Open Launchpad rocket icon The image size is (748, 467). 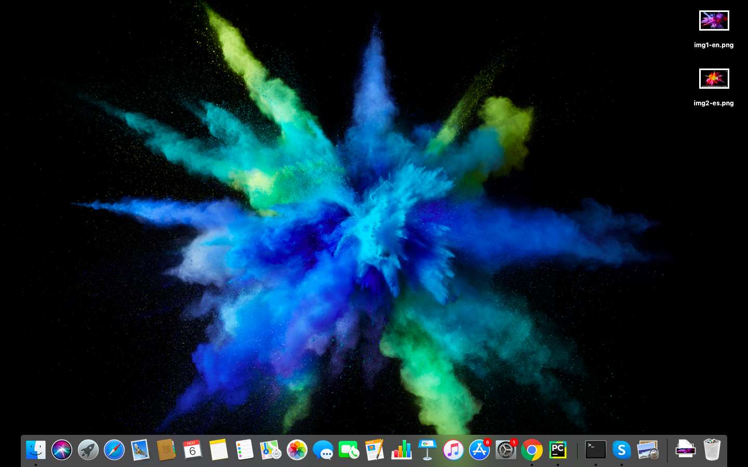pos(88,450)
